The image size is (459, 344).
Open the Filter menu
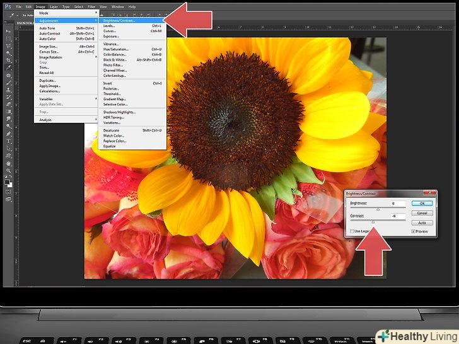click(91, 6)
